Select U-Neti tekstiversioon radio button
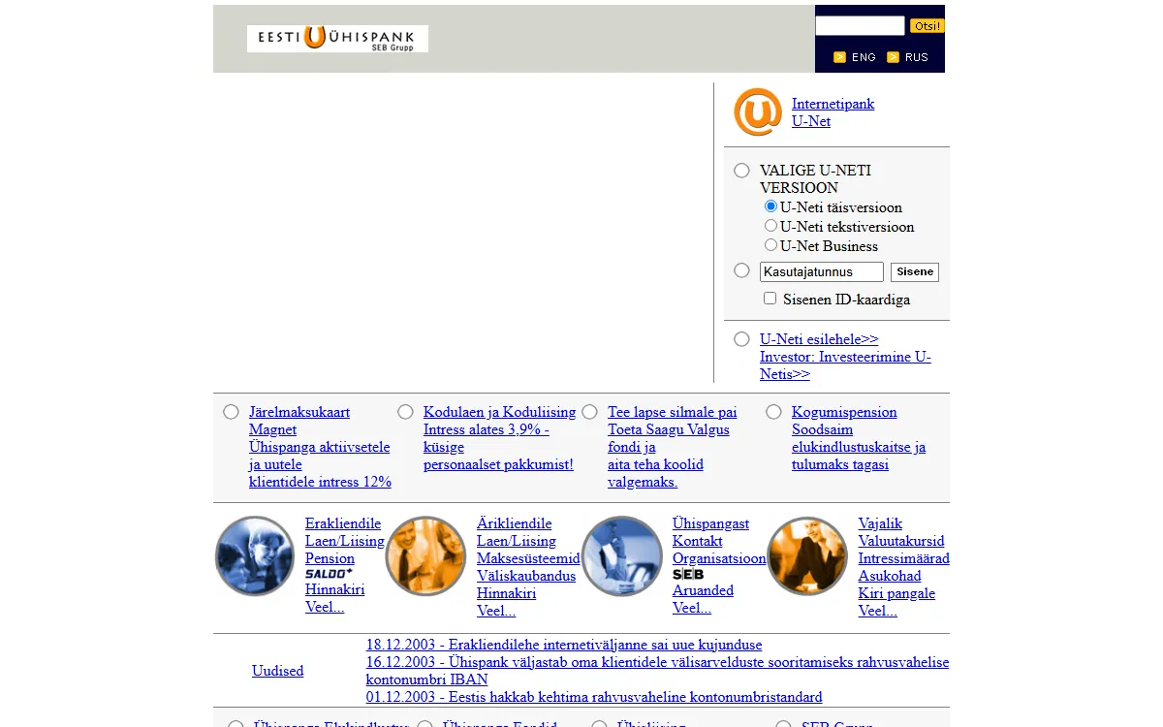The height and width of the screenshot is (727, 1163). [770, 226]
